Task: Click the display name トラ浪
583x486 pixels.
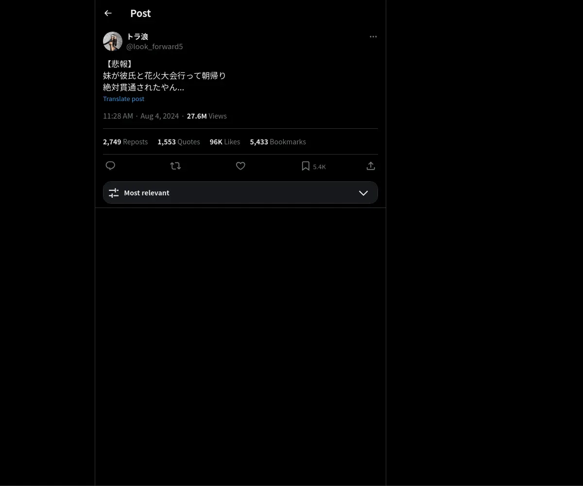Action: 137,36
